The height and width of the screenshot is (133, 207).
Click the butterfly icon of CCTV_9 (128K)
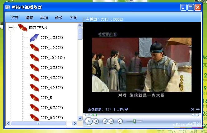pyautogui.click(x=35, y=117)
